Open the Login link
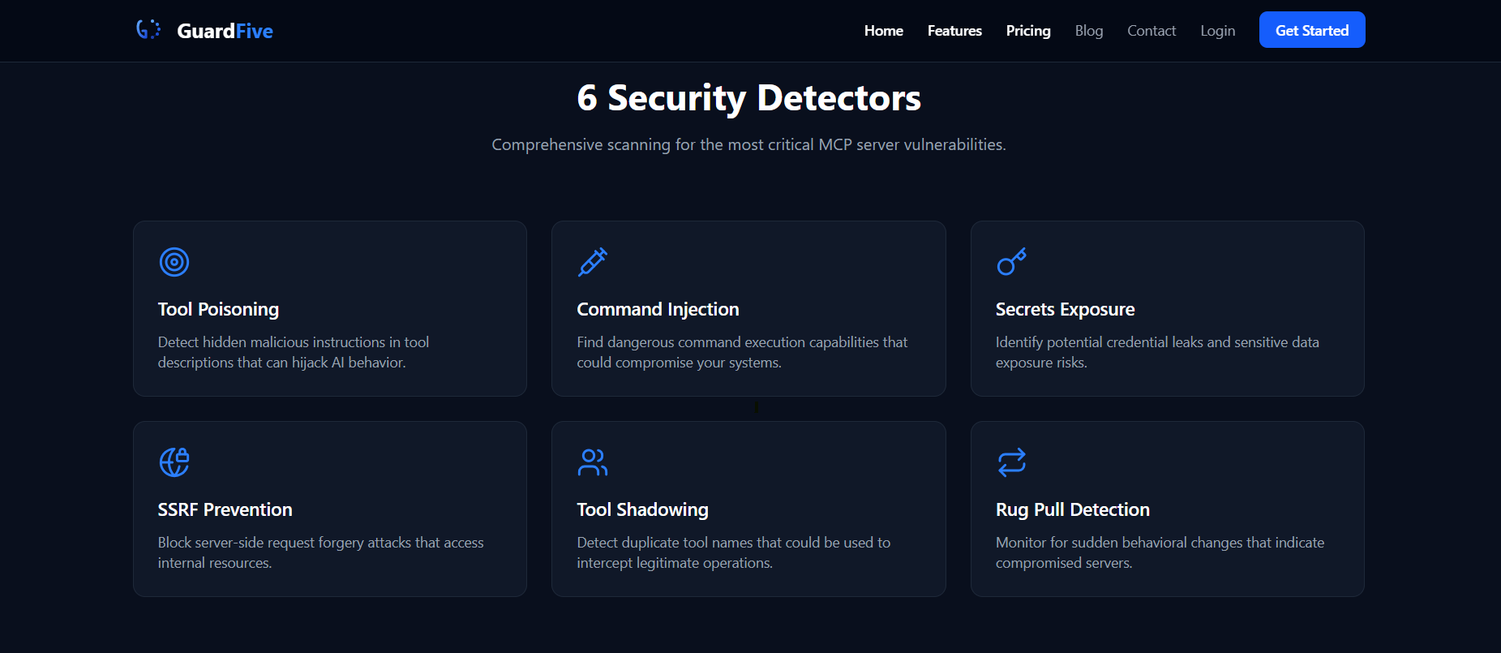The height and width of the screenshot is (653, 1501). [x=1217, y=30]
